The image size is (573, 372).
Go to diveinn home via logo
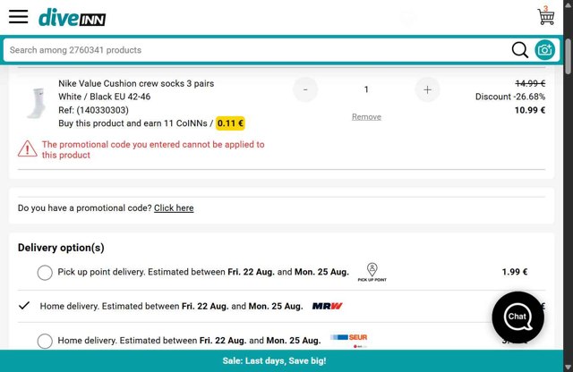click(72, 18)
